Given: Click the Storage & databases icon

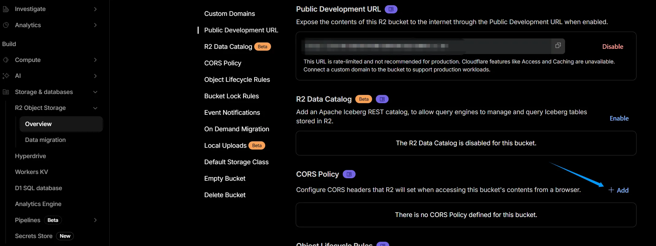Looking at the screenshot, I should click(6, 92).
